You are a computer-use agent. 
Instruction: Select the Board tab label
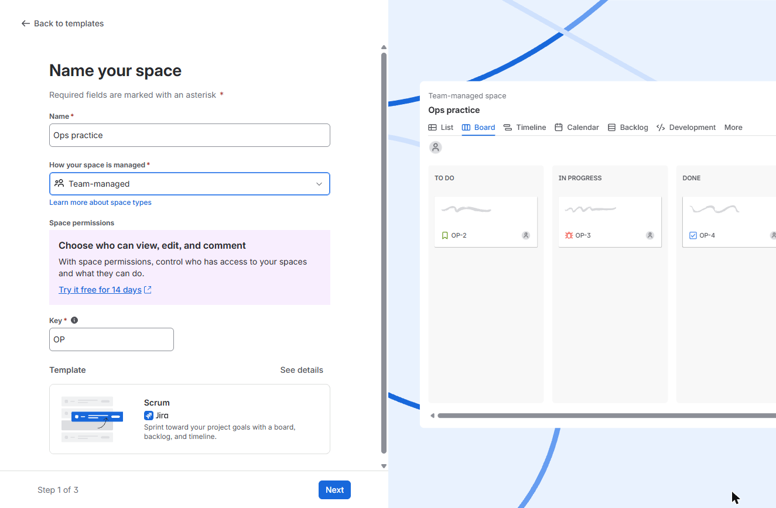pyautogui.click(x=485, y=128)
